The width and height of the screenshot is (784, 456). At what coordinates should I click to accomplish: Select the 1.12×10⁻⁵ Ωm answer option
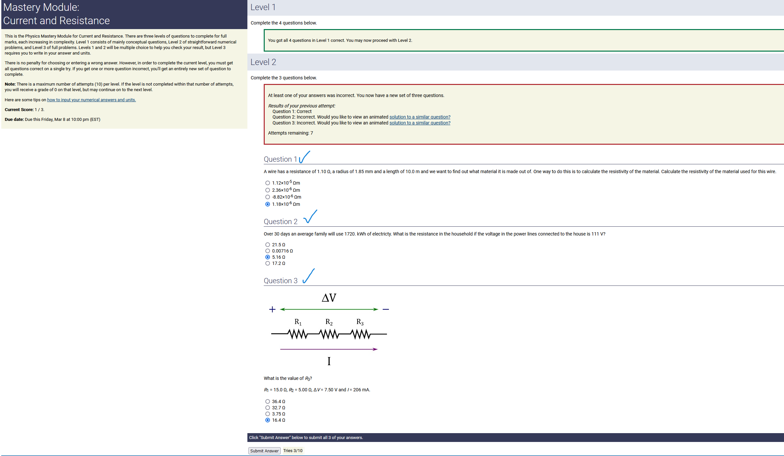268,183
